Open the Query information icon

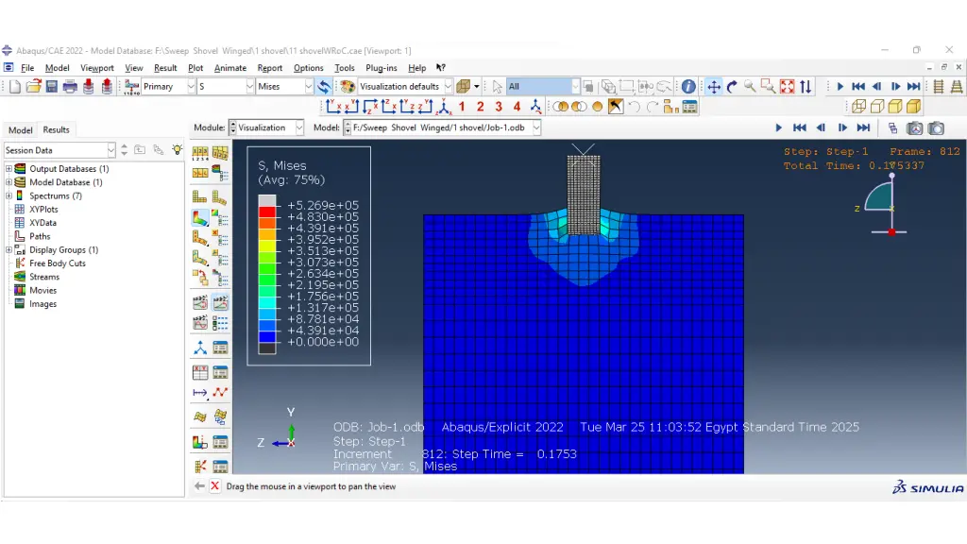688,87
